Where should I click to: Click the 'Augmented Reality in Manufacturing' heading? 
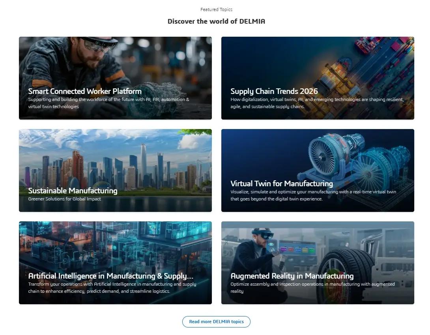click(x=292, y=276)
